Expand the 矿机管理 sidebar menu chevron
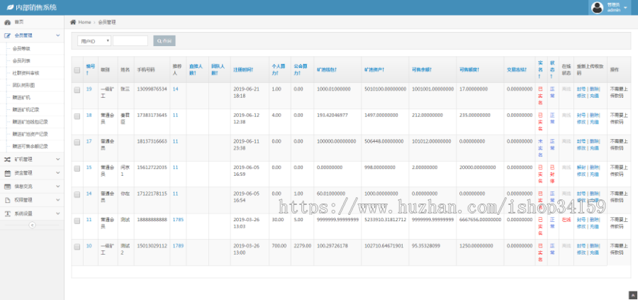 (x=57, y=160)
